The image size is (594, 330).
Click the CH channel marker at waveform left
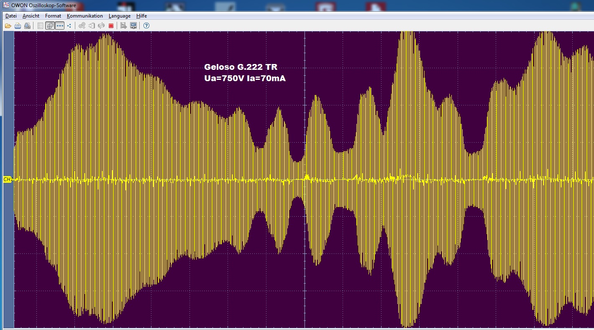pos(7,179)
